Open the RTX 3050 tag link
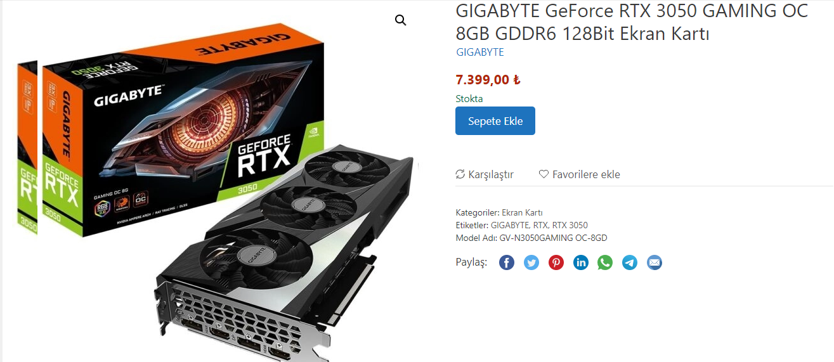 point(570,225)
